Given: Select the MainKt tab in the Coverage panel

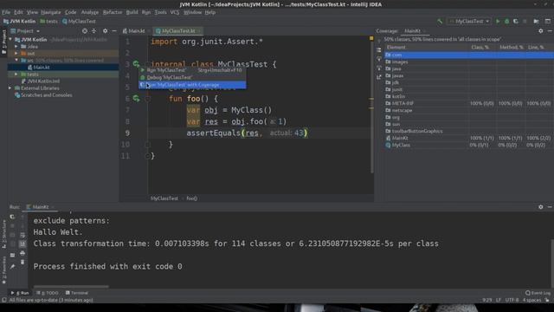Looking at the screenshot, I should pyautogui.click(x=412, y=31).
